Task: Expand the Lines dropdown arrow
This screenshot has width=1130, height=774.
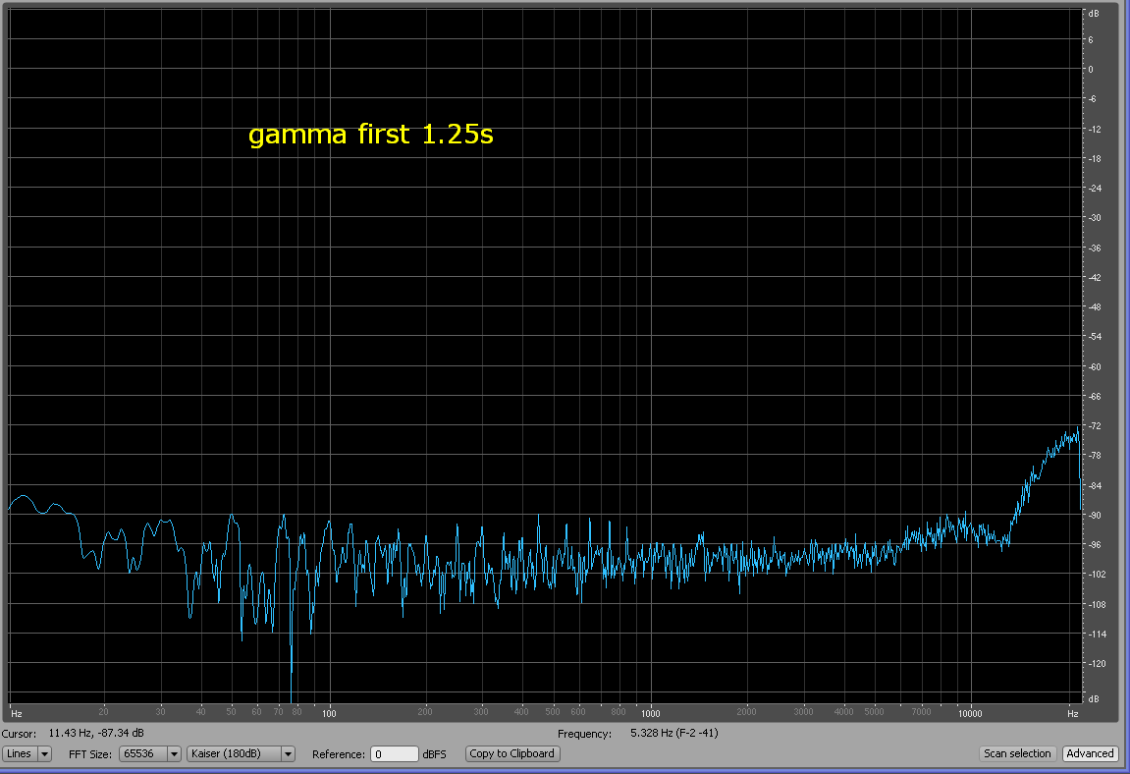Action: [x=45, y=753]
